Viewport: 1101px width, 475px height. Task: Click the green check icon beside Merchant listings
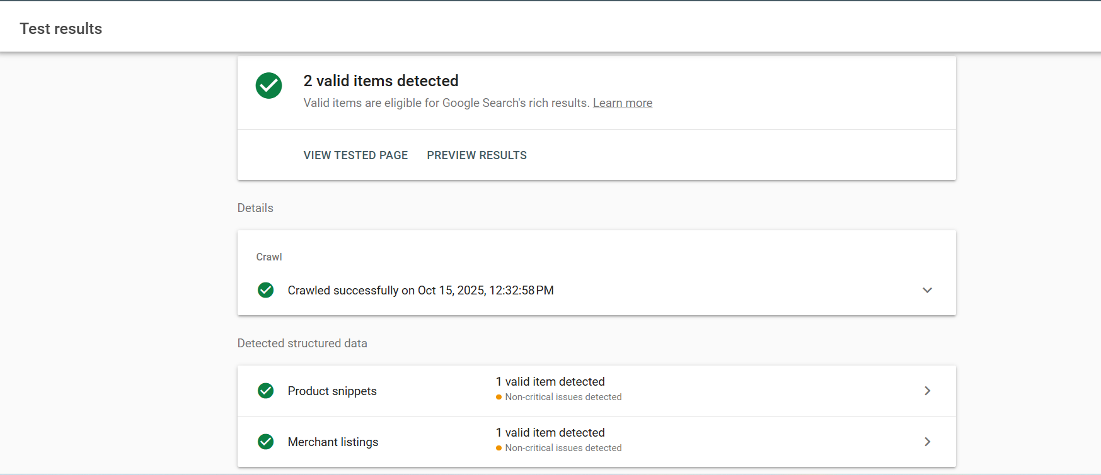pos(266,442)
